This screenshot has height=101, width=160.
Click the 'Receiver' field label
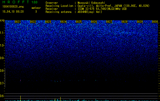coord(52,9)
